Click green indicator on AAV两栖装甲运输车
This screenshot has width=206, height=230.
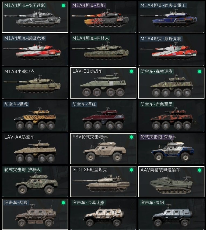tap(200, 170)
